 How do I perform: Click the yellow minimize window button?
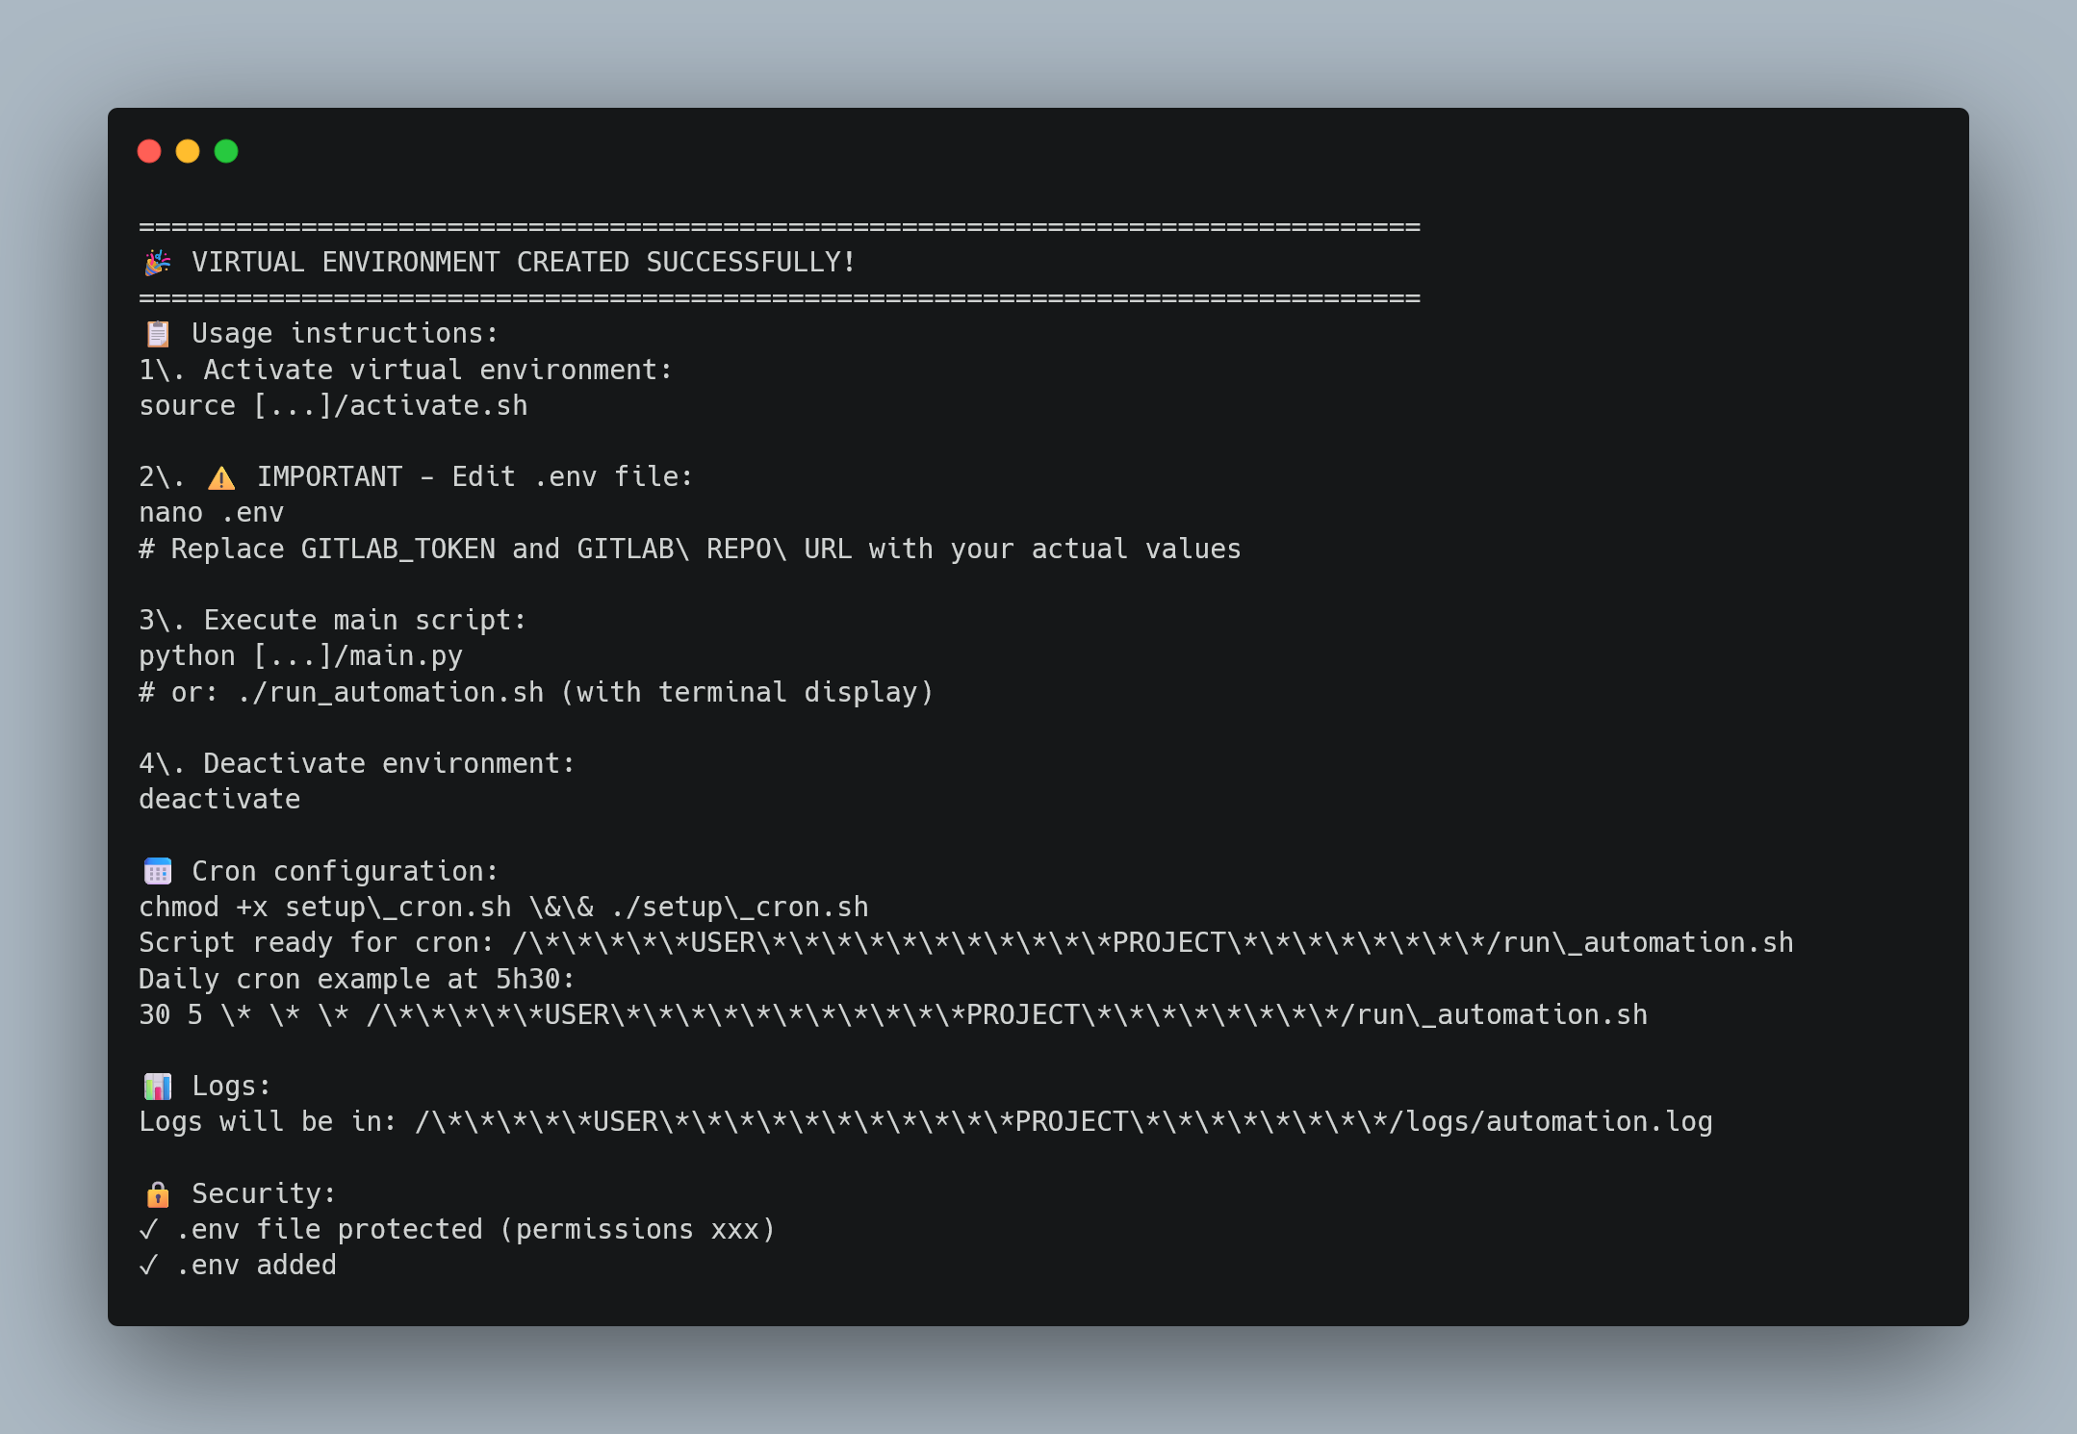(x=188, y=151)
